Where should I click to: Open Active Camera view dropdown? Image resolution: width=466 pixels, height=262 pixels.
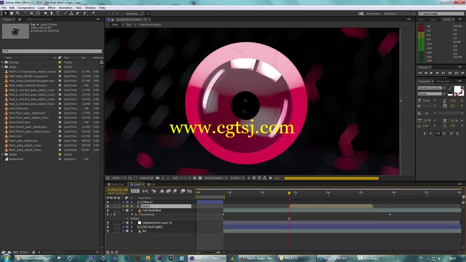point(216,178)
